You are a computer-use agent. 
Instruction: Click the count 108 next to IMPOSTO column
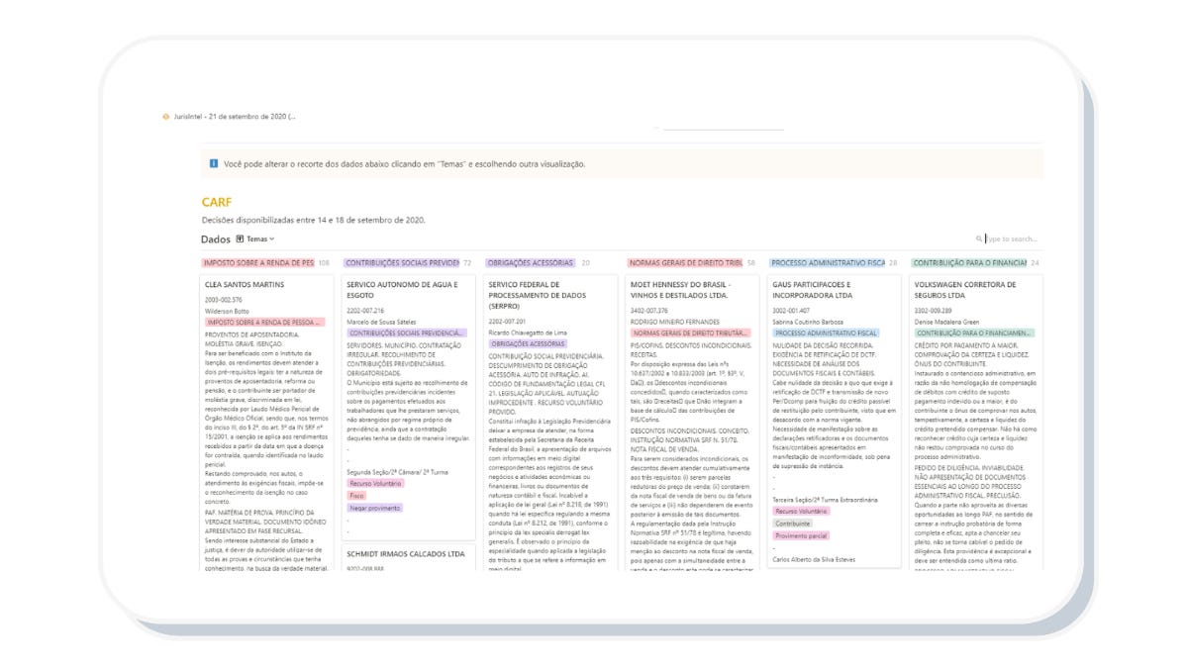pos(324,263)
